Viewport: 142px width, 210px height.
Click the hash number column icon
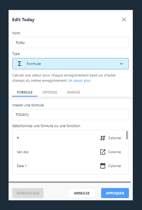[x=103, y=138]
